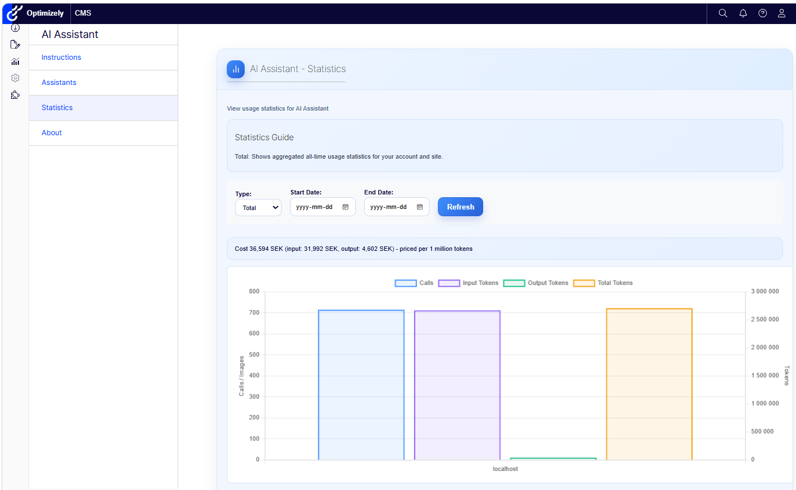This screenshot has height=490, width=796.
Task: Click the 'Calls / Images' axis title
Action: (x=241, y=377)
